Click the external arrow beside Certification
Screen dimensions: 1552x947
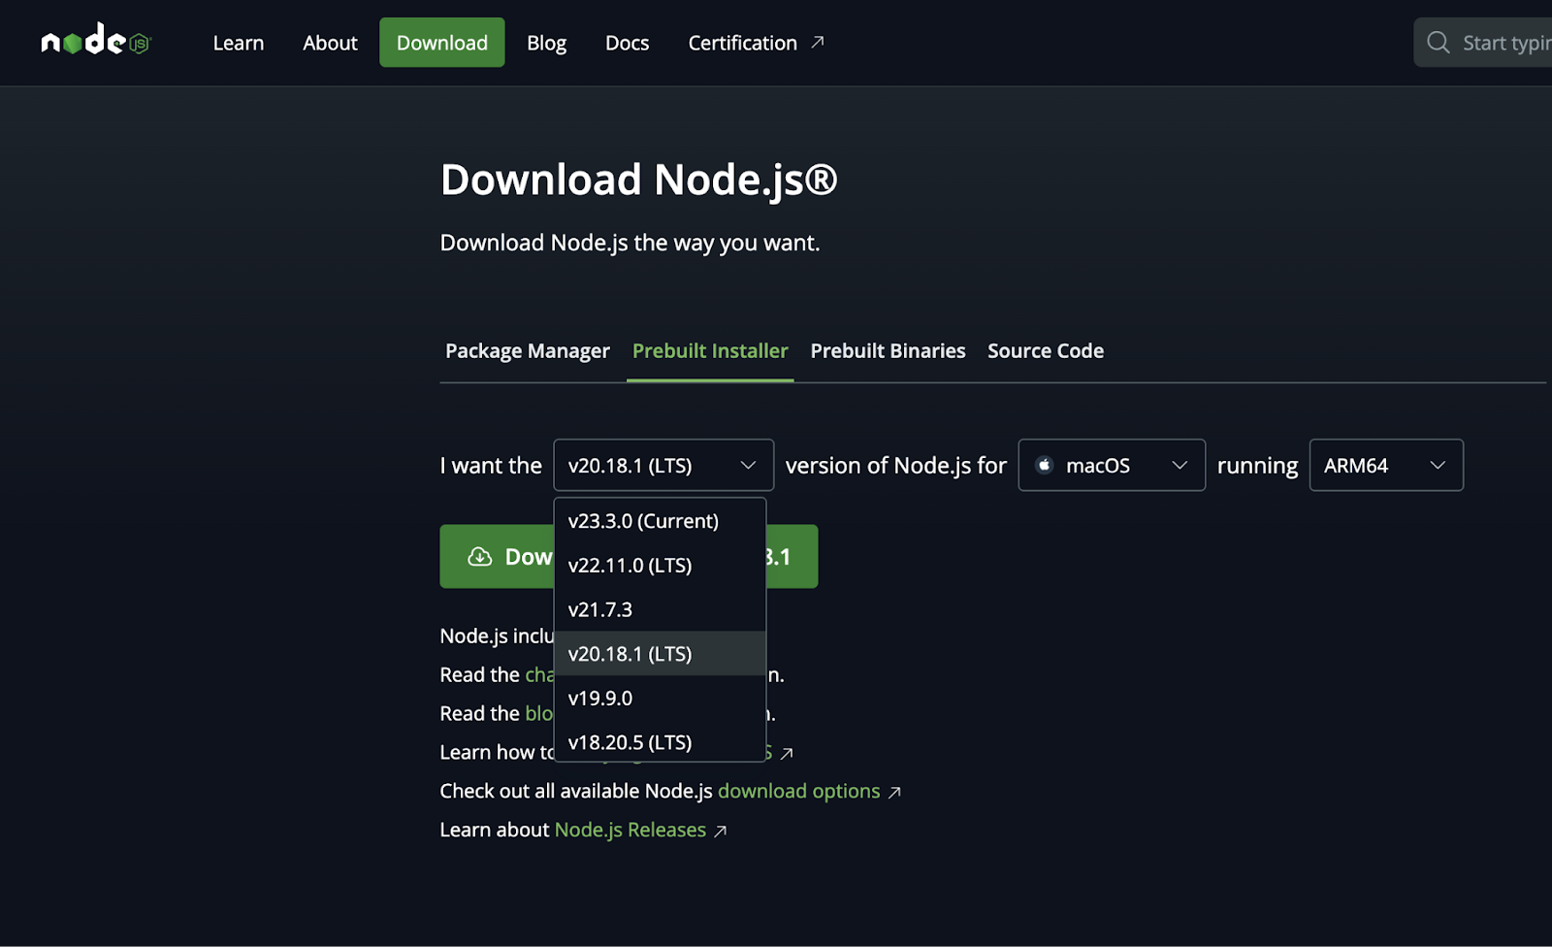818,42
